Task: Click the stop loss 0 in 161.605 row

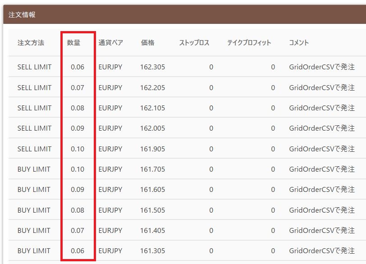Action: point(211,189)
